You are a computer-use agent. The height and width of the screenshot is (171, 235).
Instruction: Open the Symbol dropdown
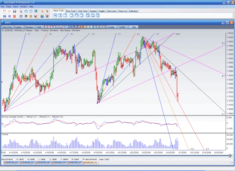click(x=123, y=27)
